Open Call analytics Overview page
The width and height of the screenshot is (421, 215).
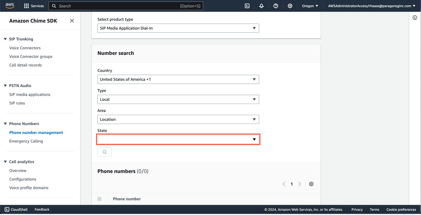18,171
